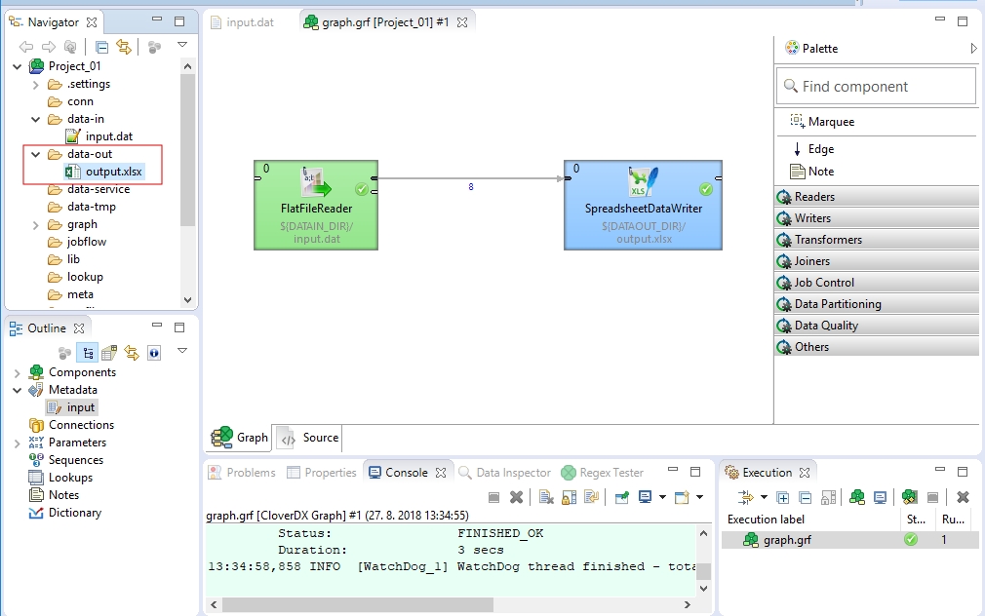985x616 pixels.
Task: Close the graph.grf editor tab
Action: coord(462,22)
